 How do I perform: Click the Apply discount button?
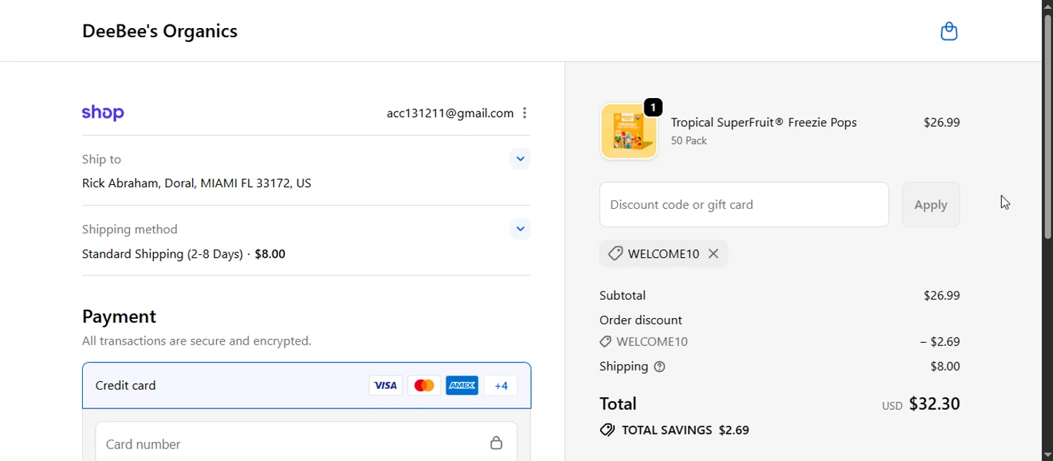coord(931,205)
